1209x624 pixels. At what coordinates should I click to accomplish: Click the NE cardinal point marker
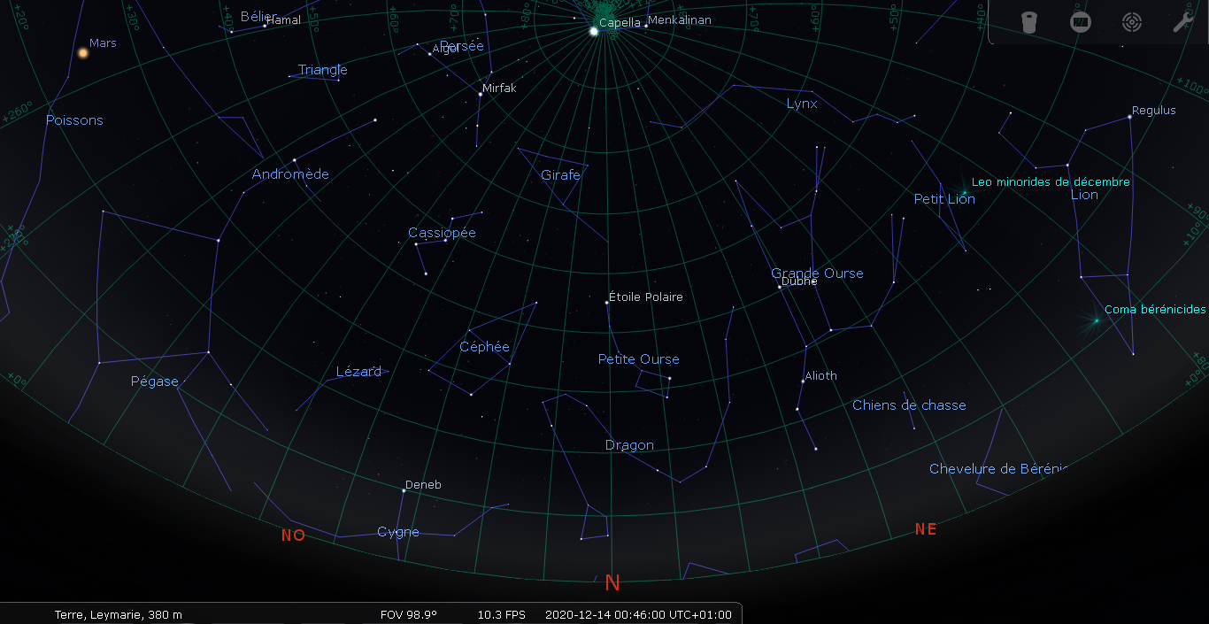pos(926,529)
